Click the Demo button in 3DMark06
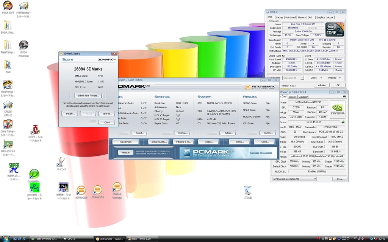Image resolution: width=388 pixels, height=242 pixels. pos(239,142)
